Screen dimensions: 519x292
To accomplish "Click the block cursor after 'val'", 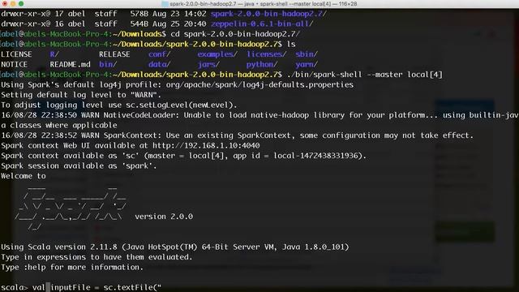I will point(48,287).
